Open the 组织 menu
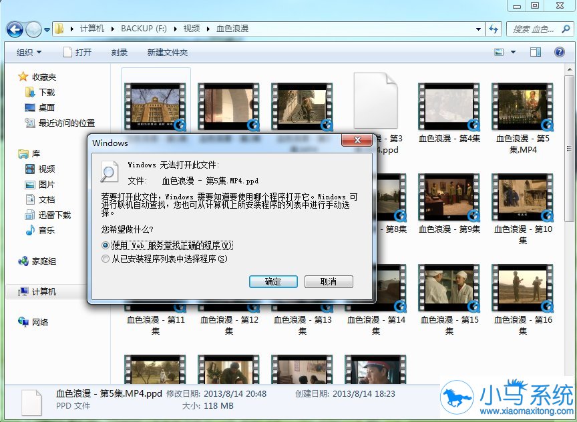The image size is (577, 422). 29,53
